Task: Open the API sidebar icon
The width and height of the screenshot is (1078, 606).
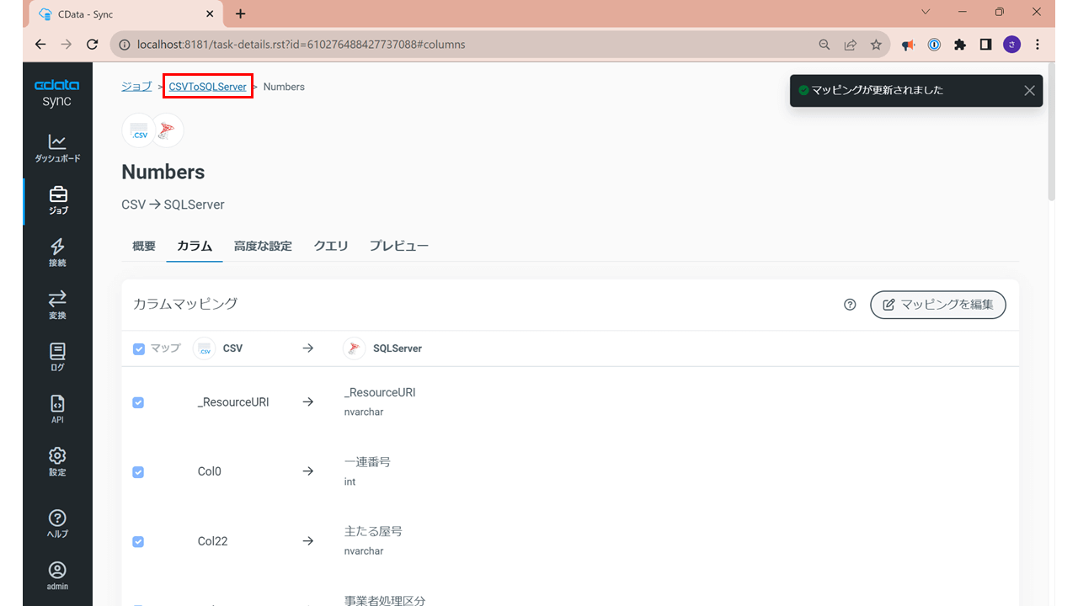Action: point(57,410)
